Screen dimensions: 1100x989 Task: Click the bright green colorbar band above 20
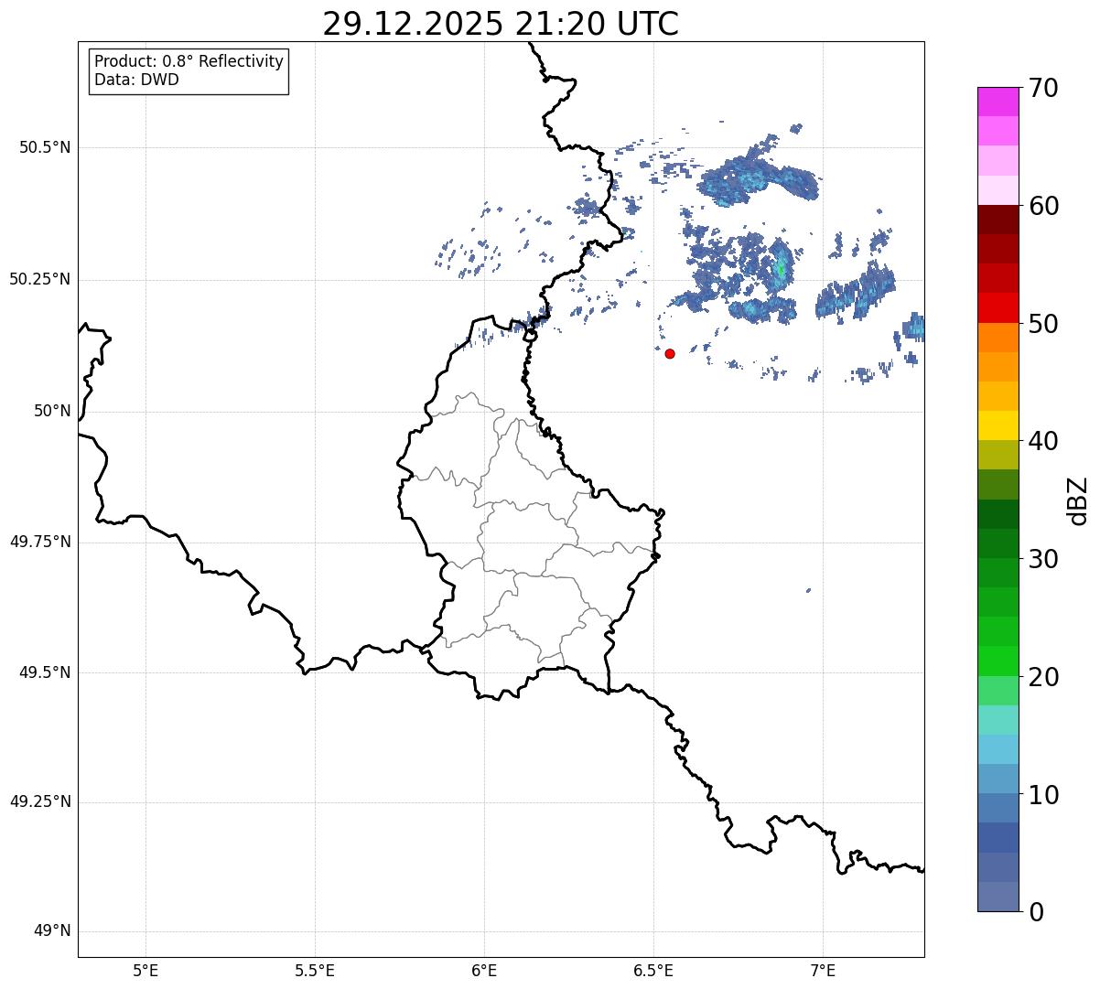point(998,661)
